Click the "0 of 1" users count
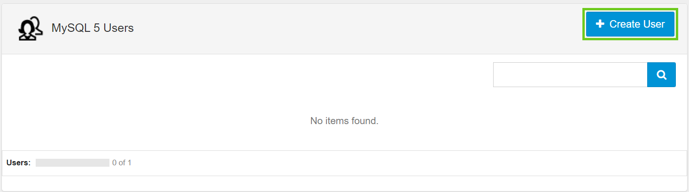The height and width of the screenshot is (192, 689). [122, 163]
